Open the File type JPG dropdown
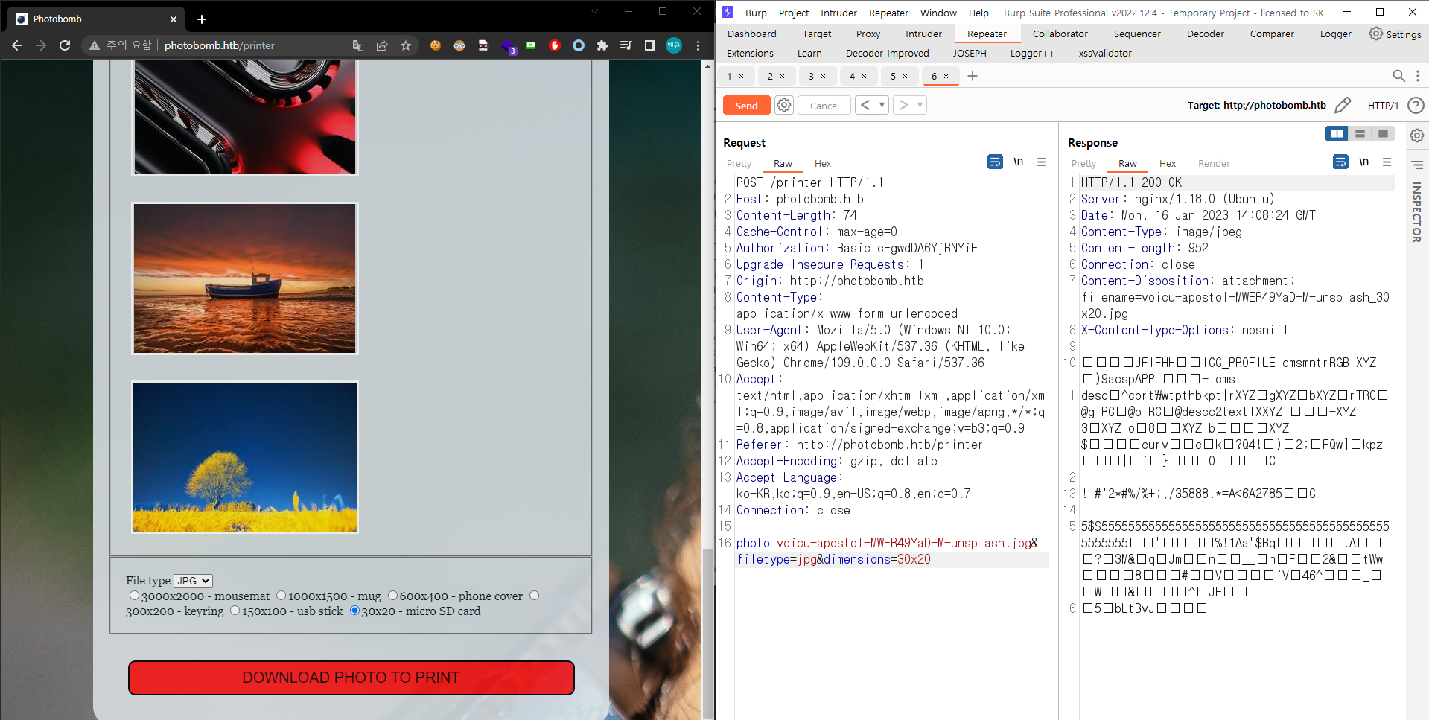This screenshot has height=720, width=1429. coord(193,581)
